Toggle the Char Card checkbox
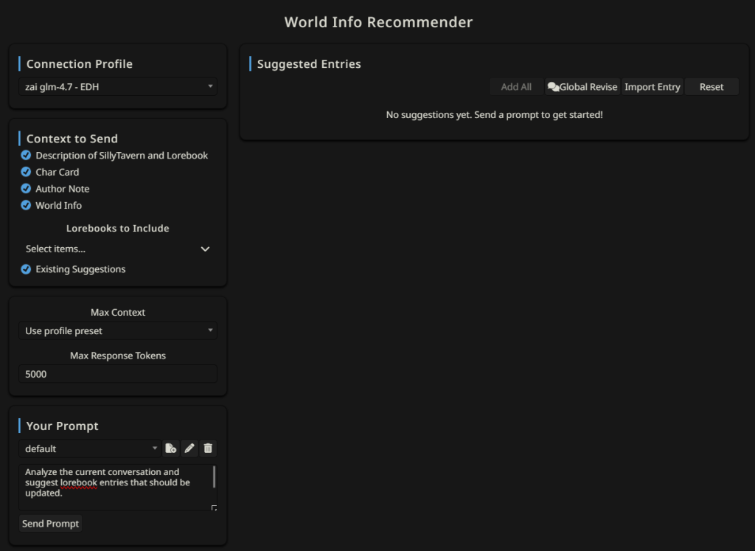The width and height of the screenshot is (755, 551). click(x=26, y=172)
